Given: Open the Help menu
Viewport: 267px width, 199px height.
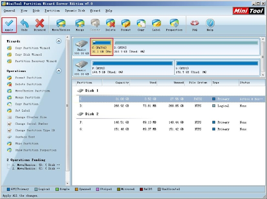Looking at the screenshot, I should tap(109, 11).
